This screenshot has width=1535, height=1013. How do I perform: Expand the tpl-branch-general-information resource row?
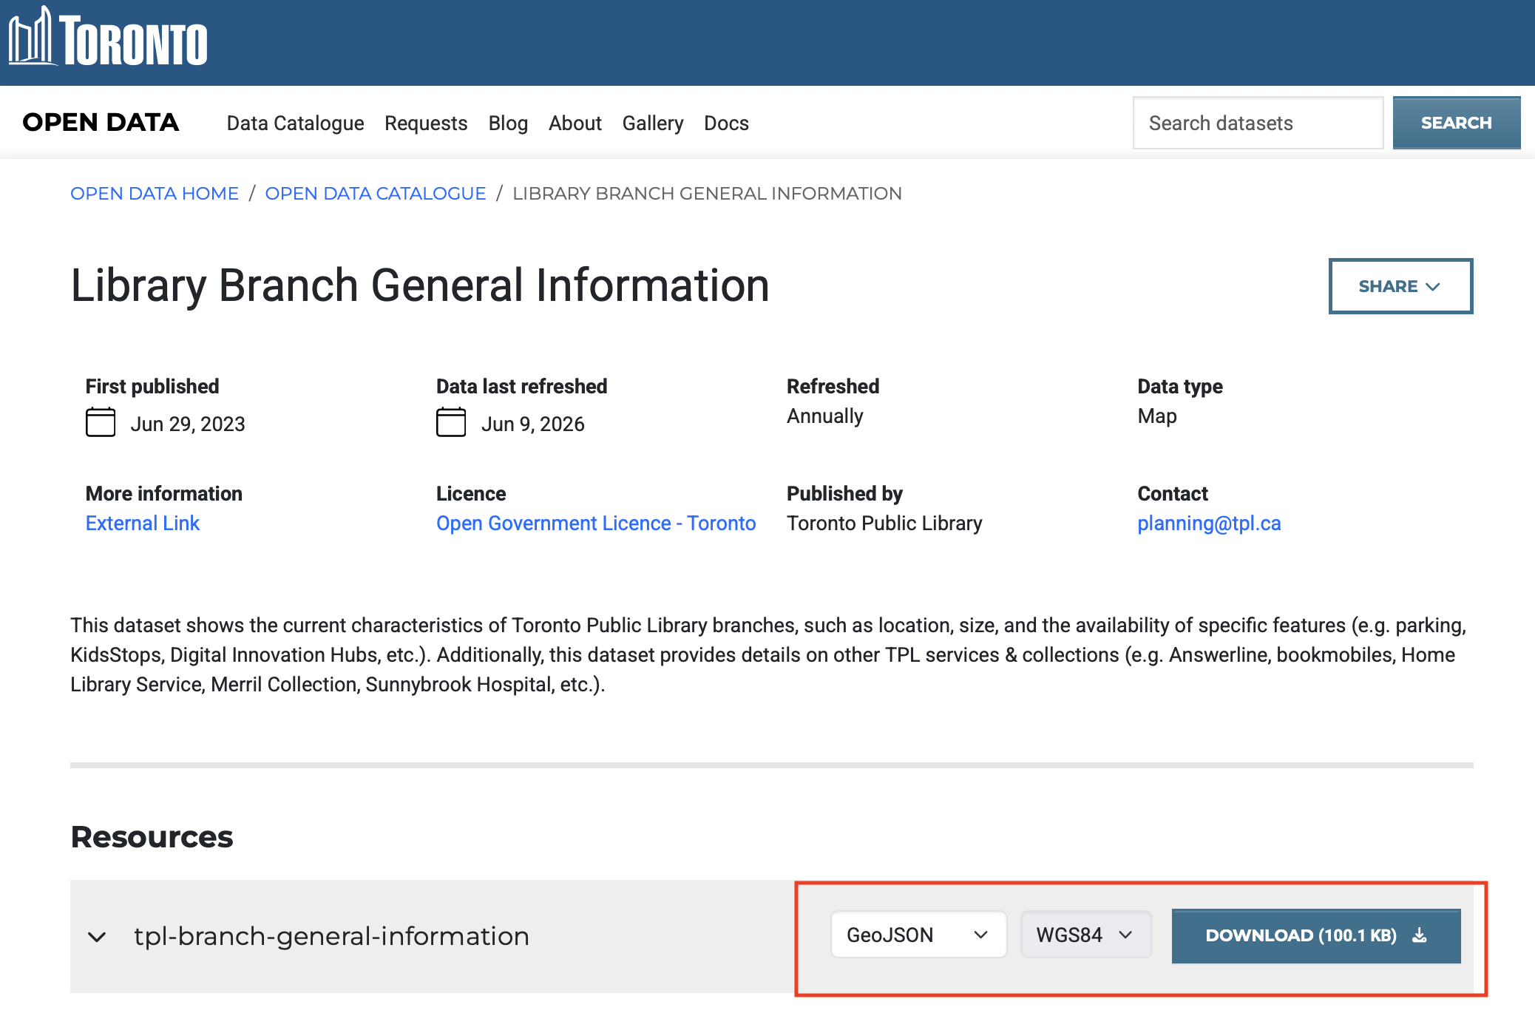pos(97,937)
